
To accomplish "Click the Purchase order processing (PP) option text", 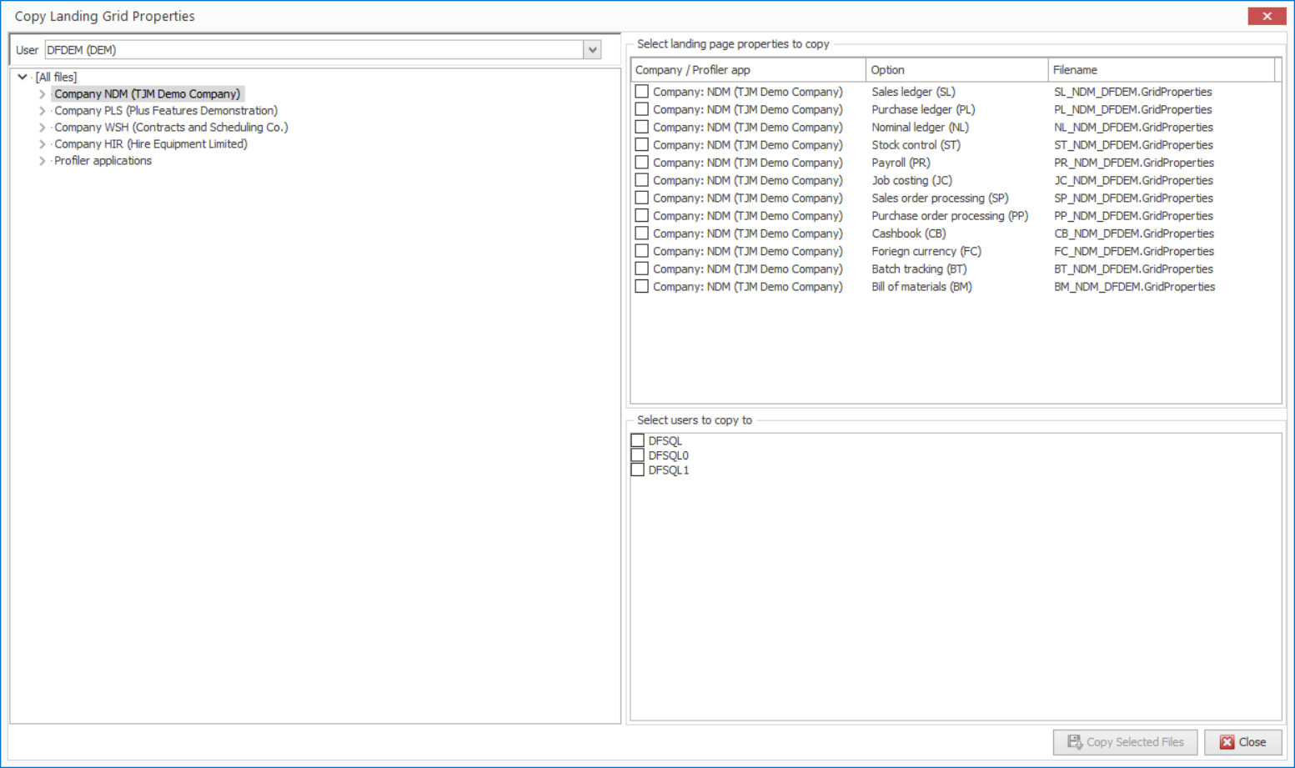I will tap(950, 215).
